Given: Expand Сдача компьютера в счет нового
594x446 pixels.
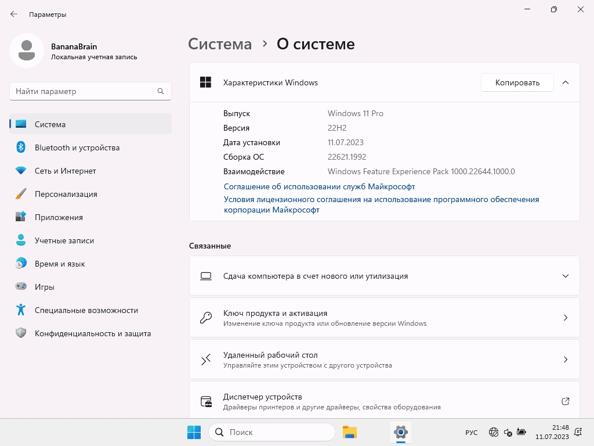Looking at the screenshot, I should (565, 276).
